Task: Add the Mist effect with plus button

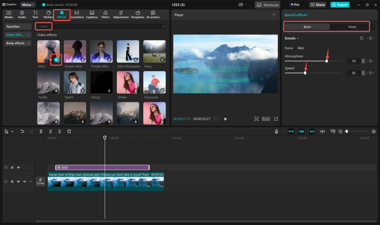Action: pos(56,60)
